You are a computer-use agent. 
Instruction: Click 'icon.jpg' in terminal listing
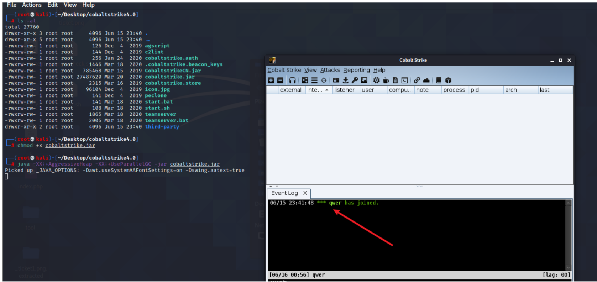(157, 89)
